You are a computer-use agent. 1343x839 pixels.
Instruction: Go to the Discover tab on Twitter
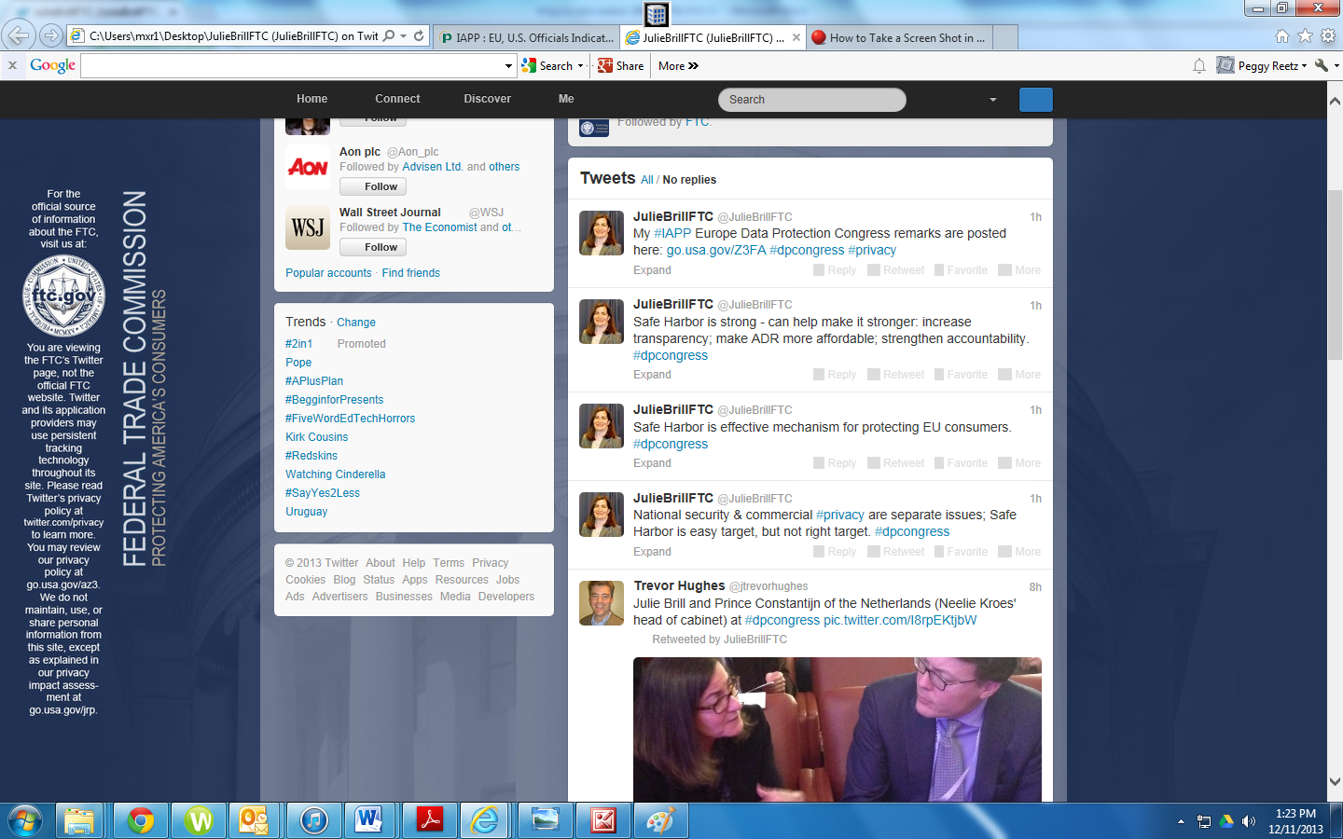tap(487, 99)
